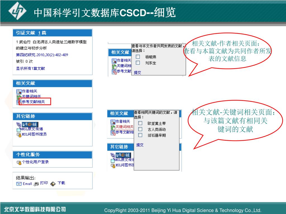Click the 作者相关 text link in left panel
Viewport: 286px width, 214px height.
coord(29,91)
